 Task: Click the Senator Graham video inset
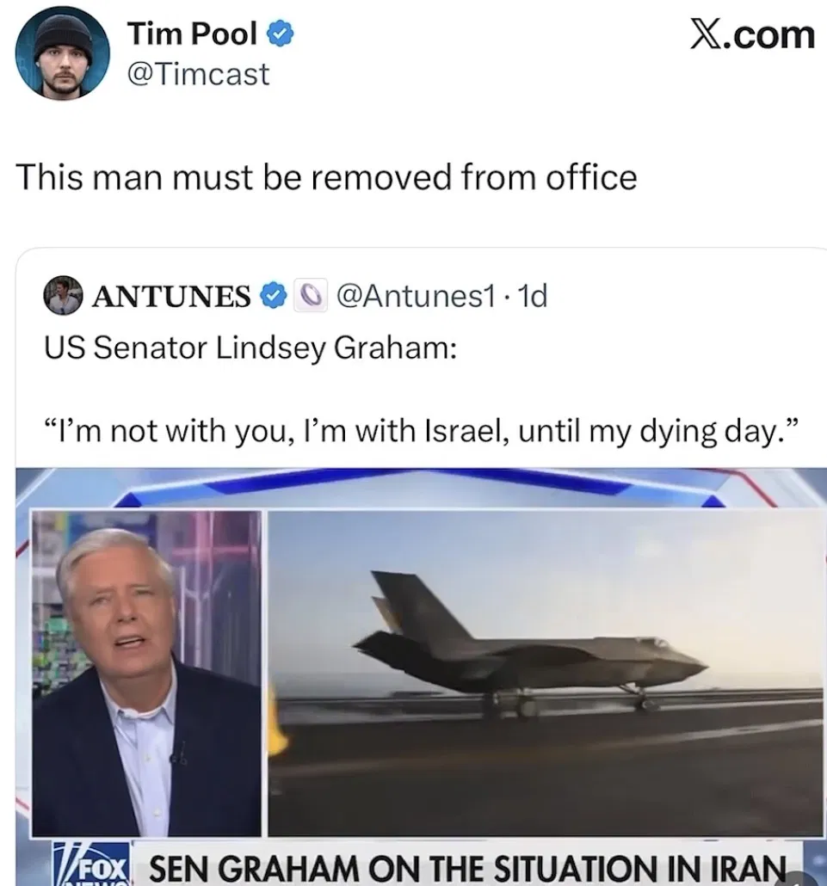click(146, 673)
